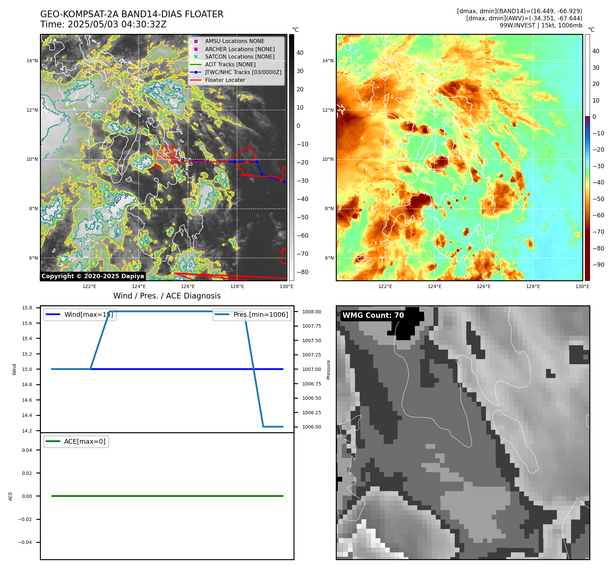
Task: Click the grayscale BAND14 temperature colorbar
Action: pyautogui.click(x=291, y=157)
